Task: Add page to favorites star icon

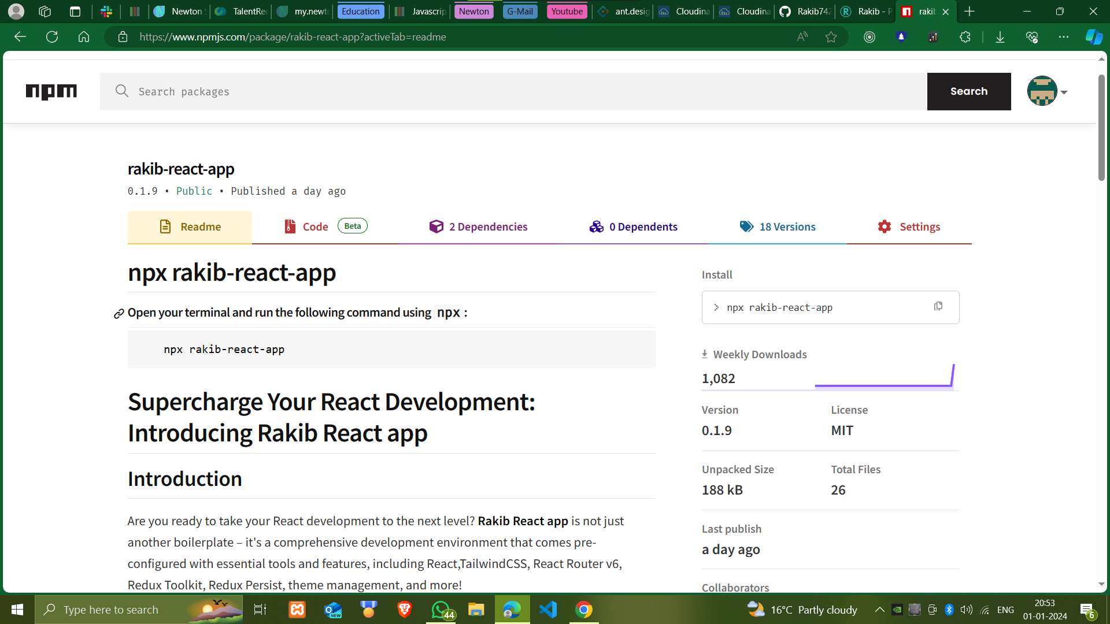Action: [831, 37]
